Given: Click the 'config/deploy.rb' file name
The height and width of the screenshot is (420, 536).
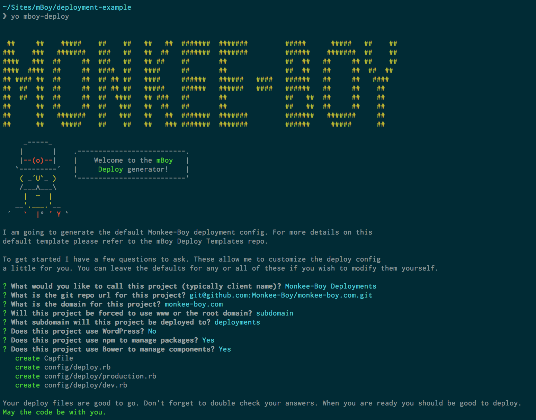Looking at the screenshot, I should 77,367.
